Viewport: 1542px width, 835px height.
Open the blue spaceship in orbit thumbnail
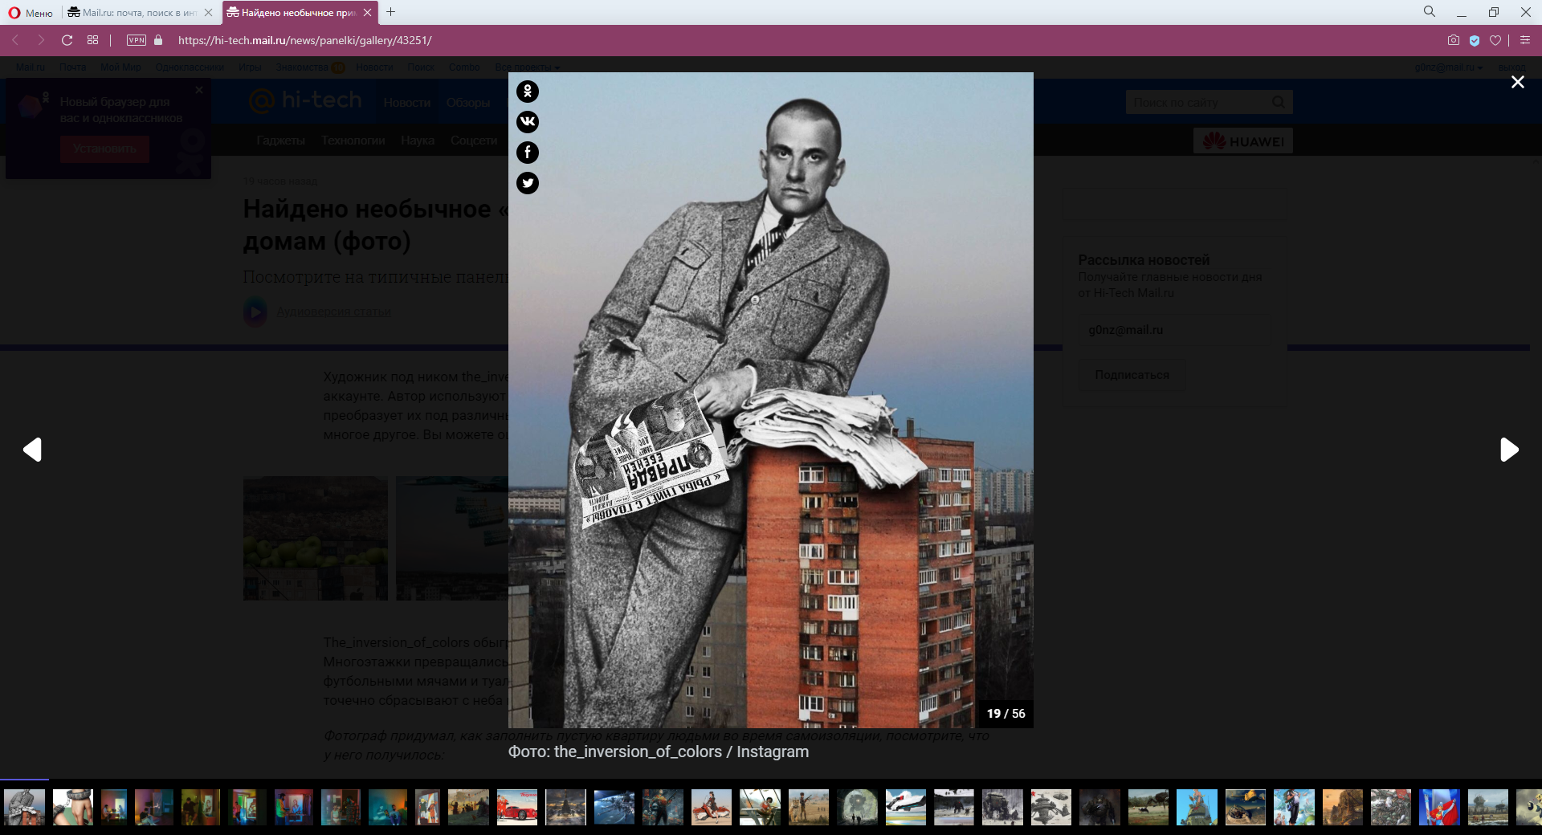(614, 807)
